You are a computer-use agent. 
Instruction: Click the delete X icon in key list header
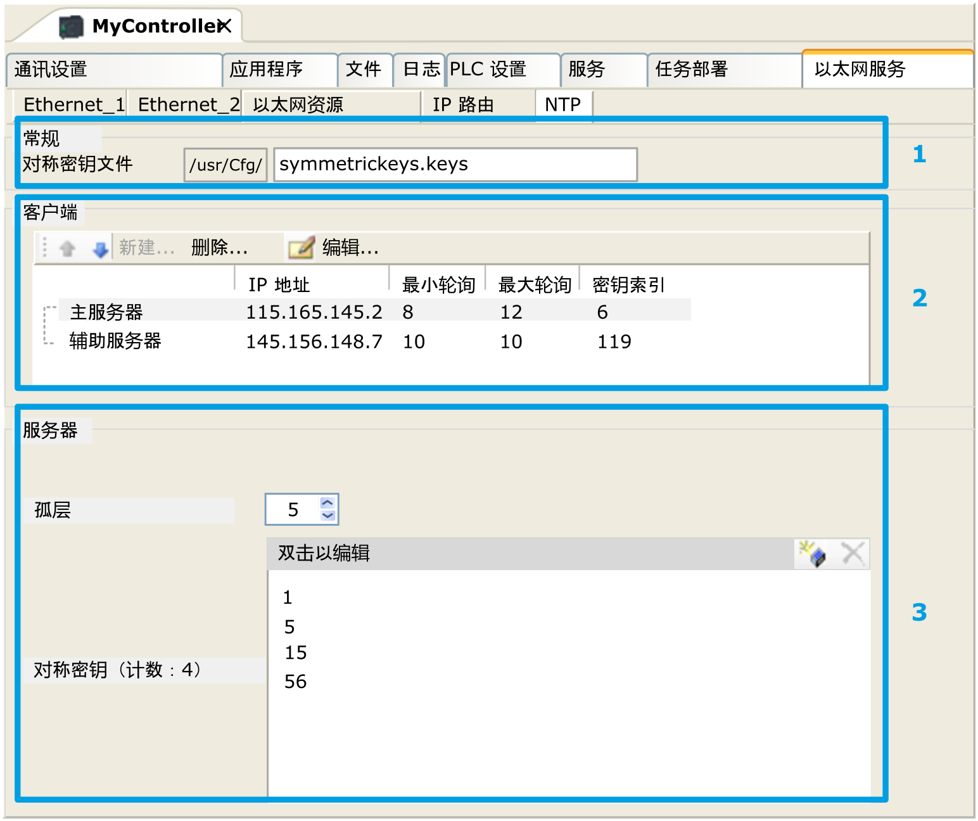coord(853,554)
